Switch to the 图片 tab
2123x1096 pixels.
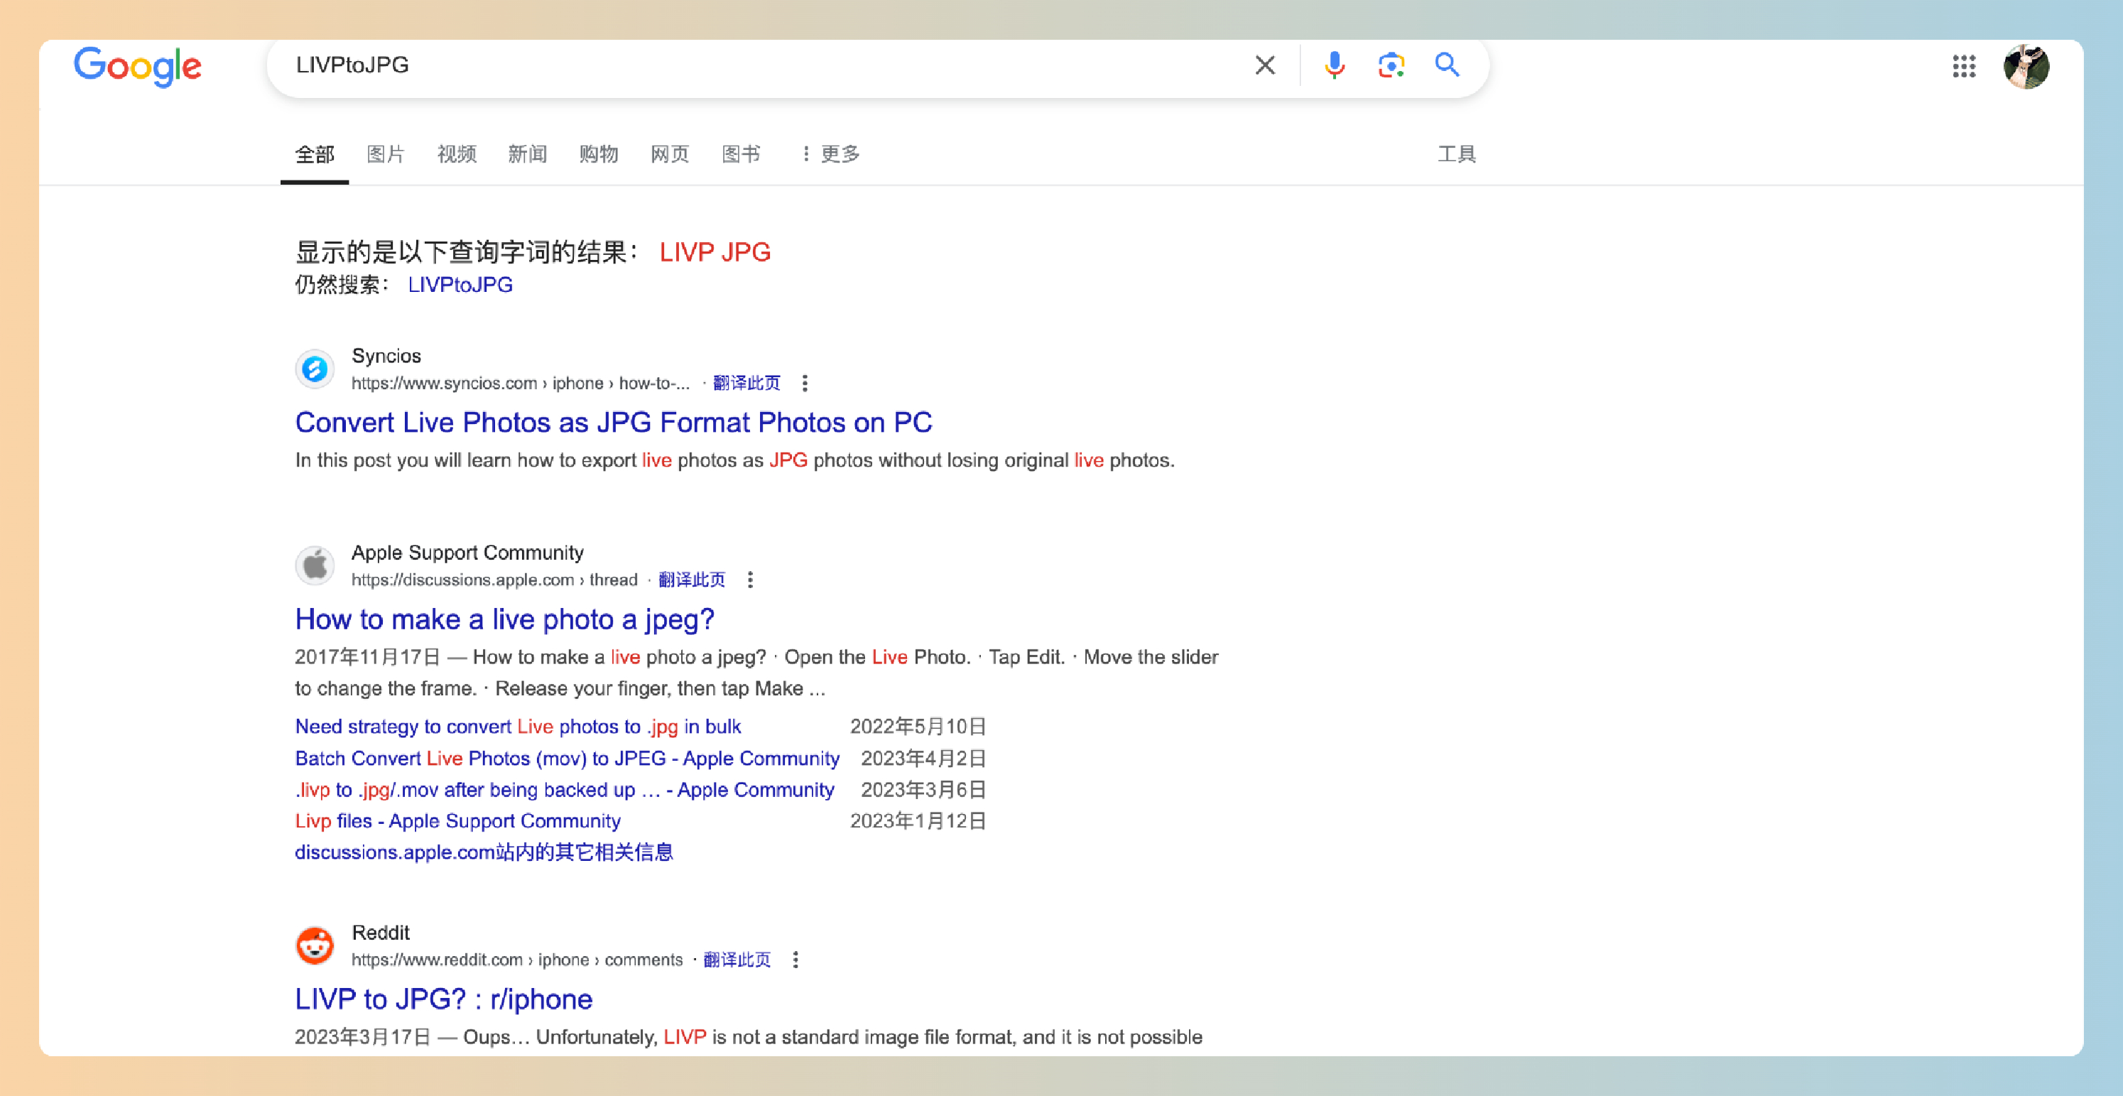pos(386,154)
